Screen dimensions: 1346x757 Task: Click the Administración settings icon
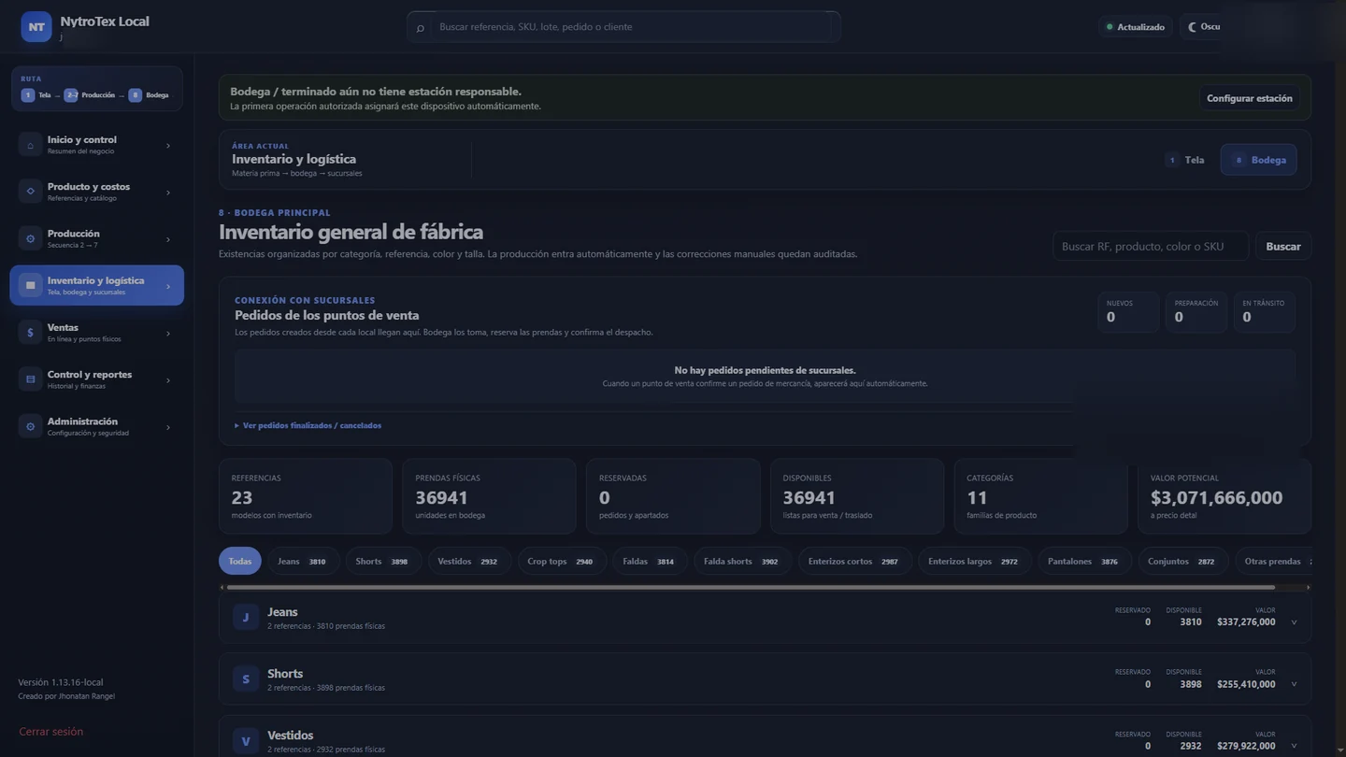tap(30, 427)
